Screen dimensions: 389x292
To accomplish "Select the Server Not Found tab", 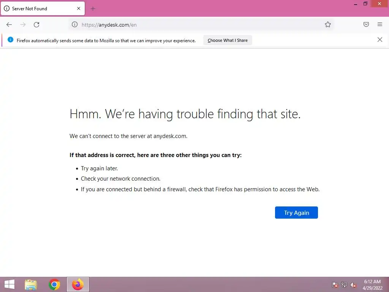I will pos(43,8).
